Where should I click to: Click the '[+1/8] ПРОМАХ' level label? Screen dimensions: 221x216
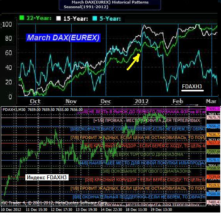pos(147,120)
